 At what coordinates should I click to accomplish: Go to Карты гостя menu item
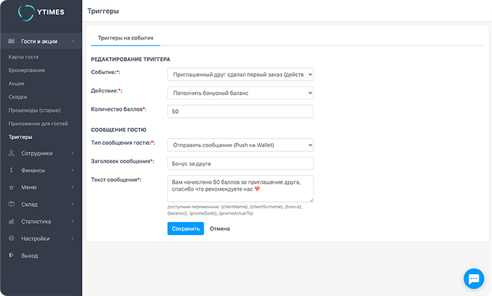pos(23,57)
